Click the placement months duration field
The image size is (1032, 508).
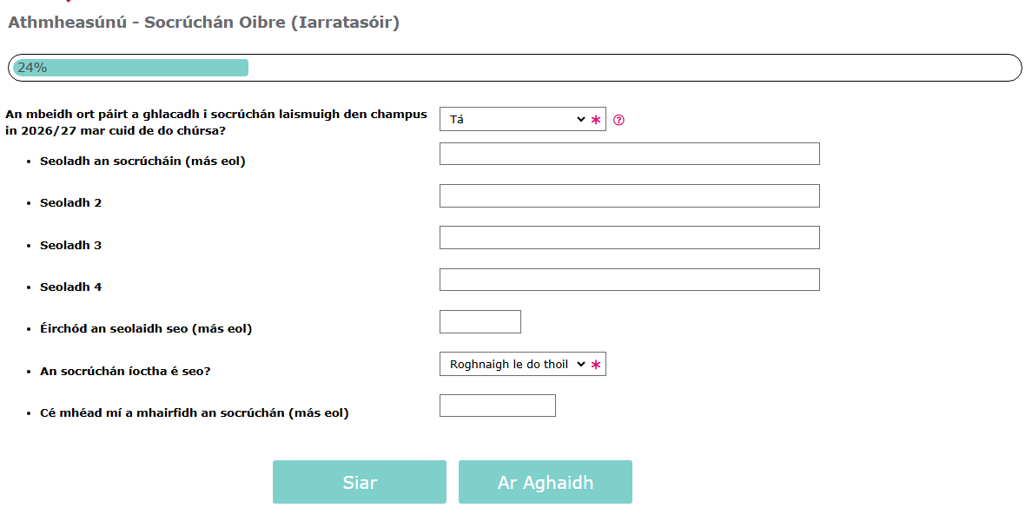497,406
